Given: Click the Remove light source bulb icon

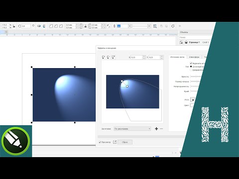Looking at the screenshot, I should click(x=109, y=57).
